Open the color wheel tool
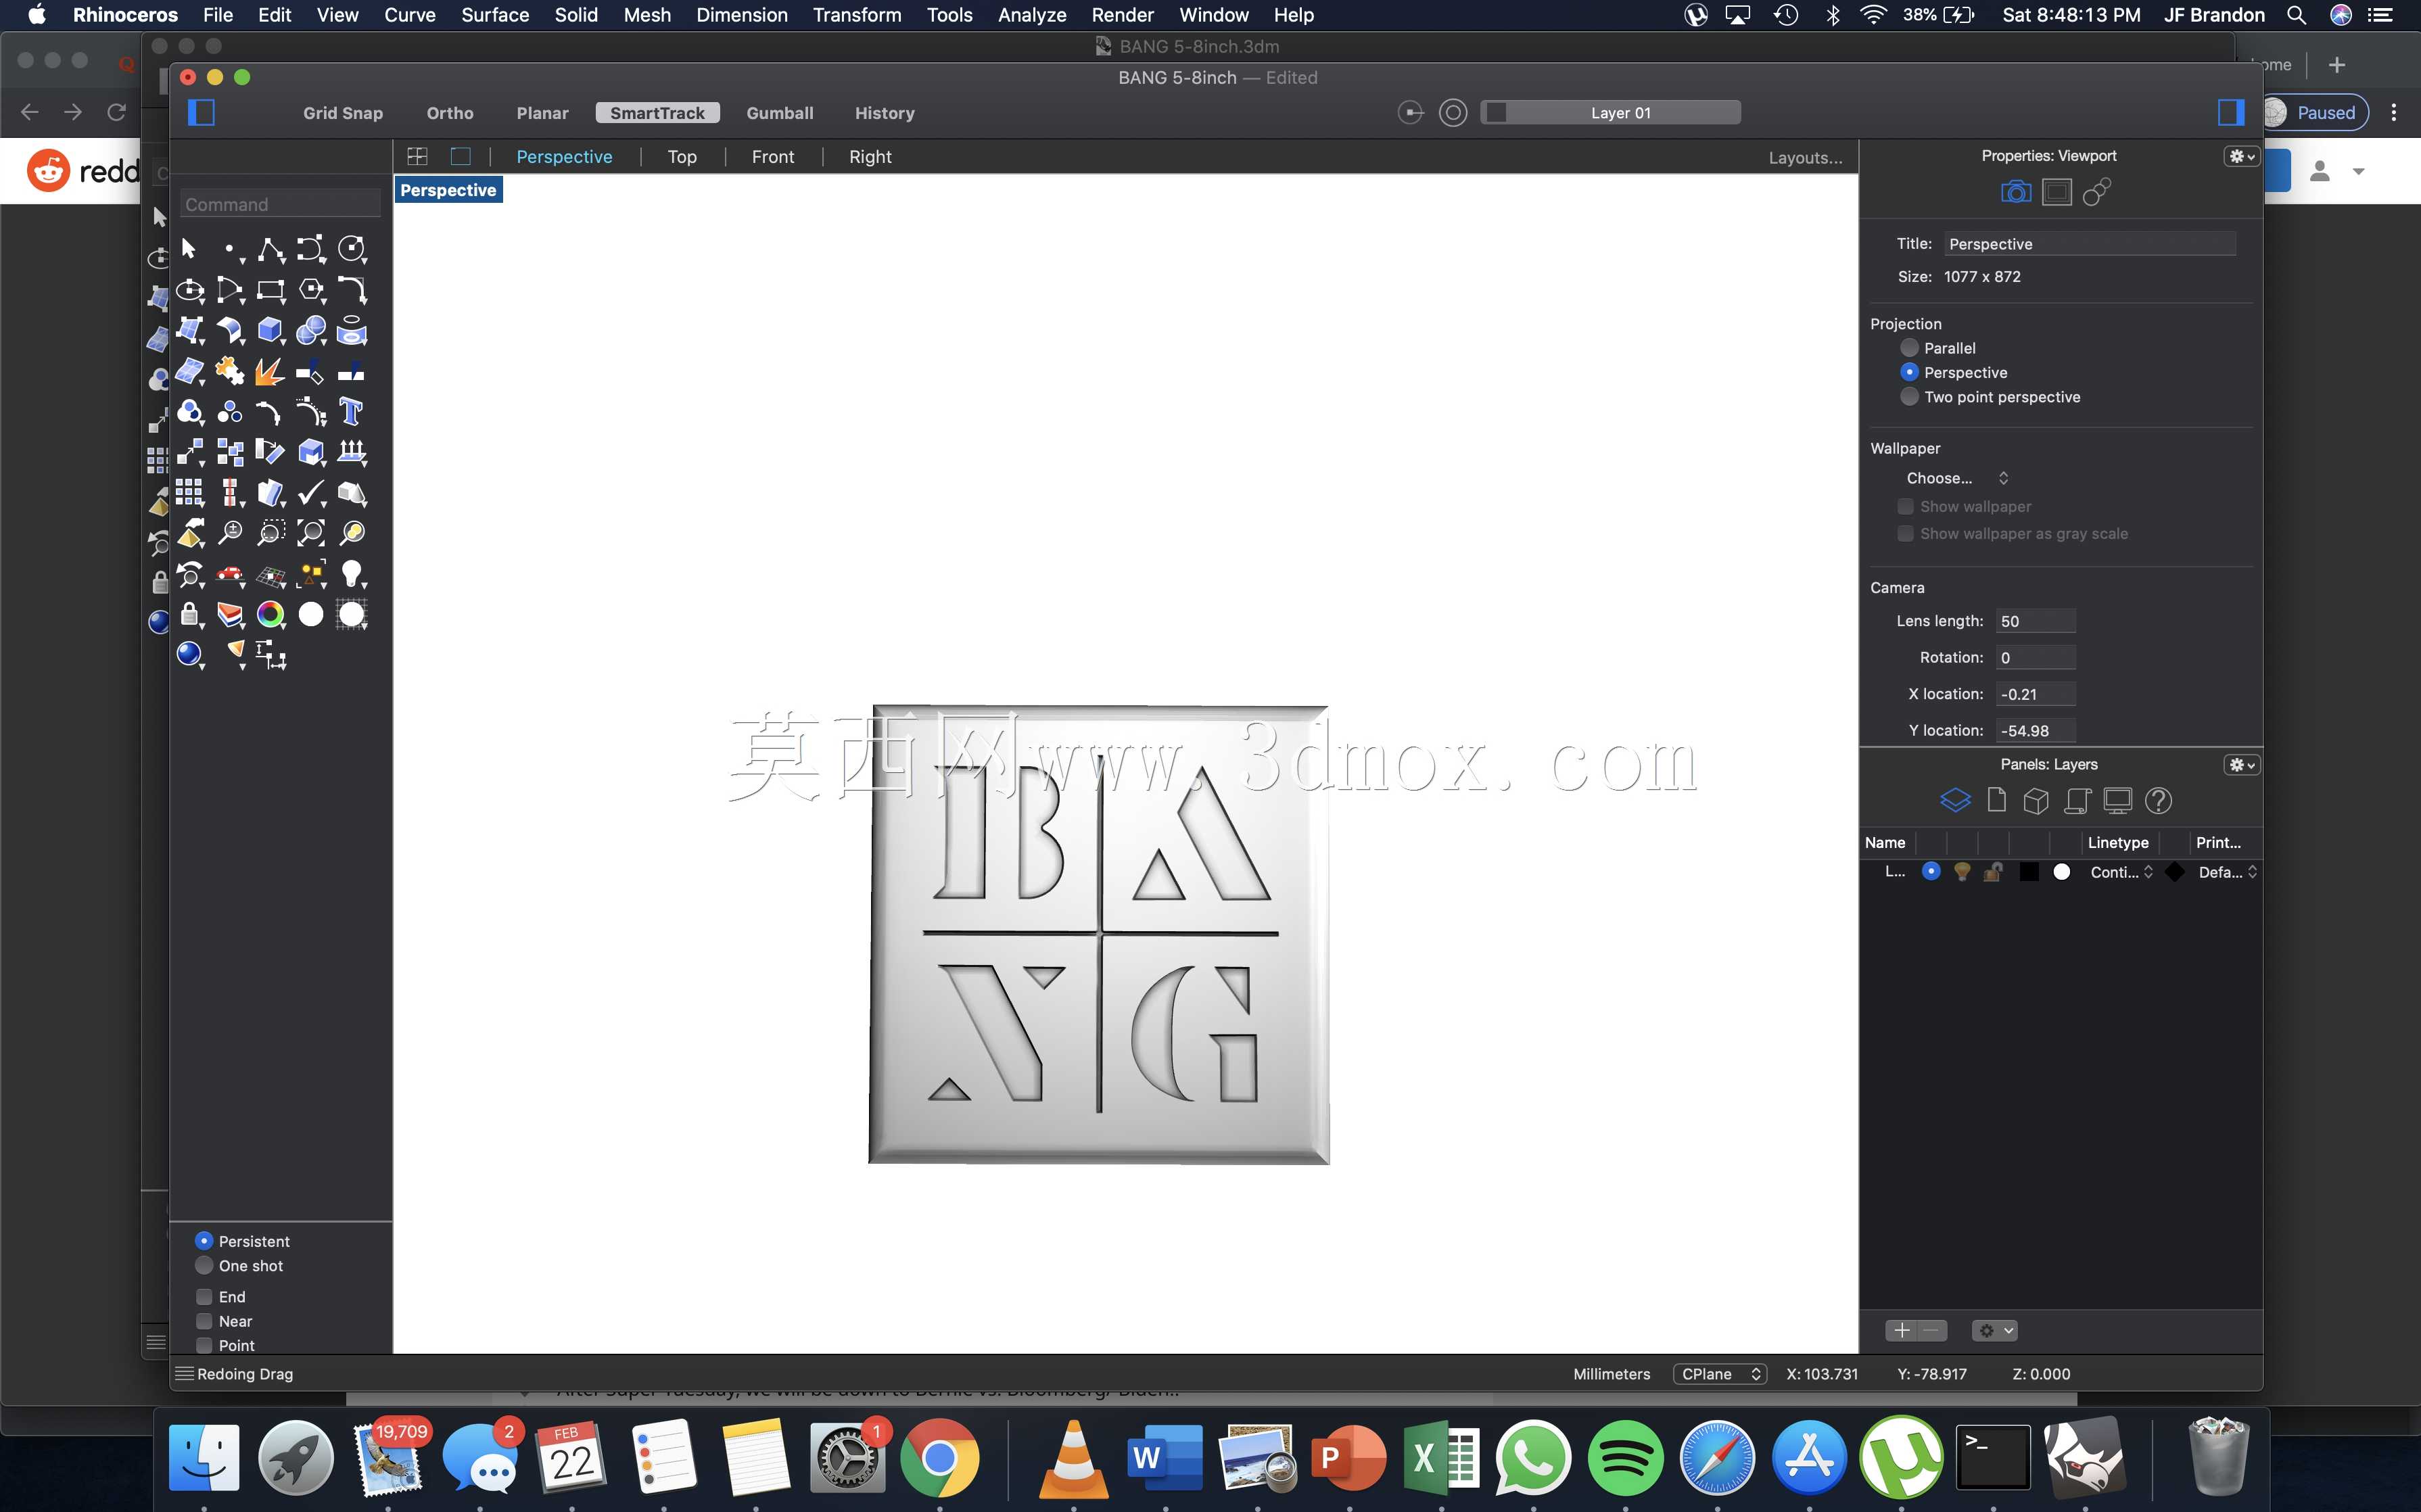Image resolution: width=2421 pixels, height=1512 pixels. (271, 614)
